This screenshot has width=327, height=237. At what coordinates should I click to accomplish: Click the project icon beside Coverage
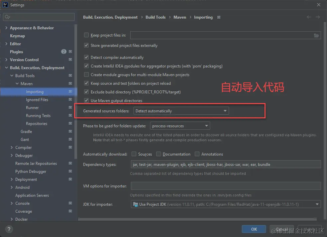pos(70,211)
